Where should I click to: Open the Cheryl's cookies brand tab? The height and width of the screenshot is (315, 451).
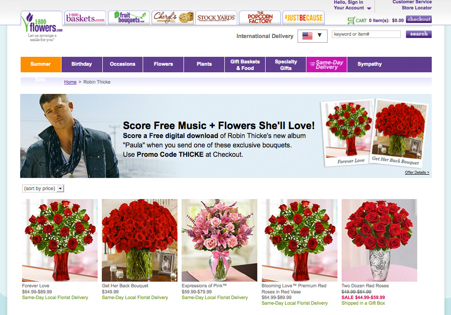(x=173, y=18)
